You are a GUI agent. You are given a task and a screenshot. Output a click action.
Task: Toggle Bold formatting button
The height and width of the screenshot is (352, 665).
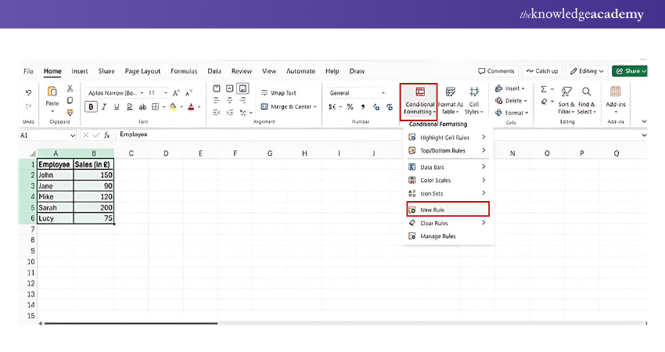click(x=92, y=107)
